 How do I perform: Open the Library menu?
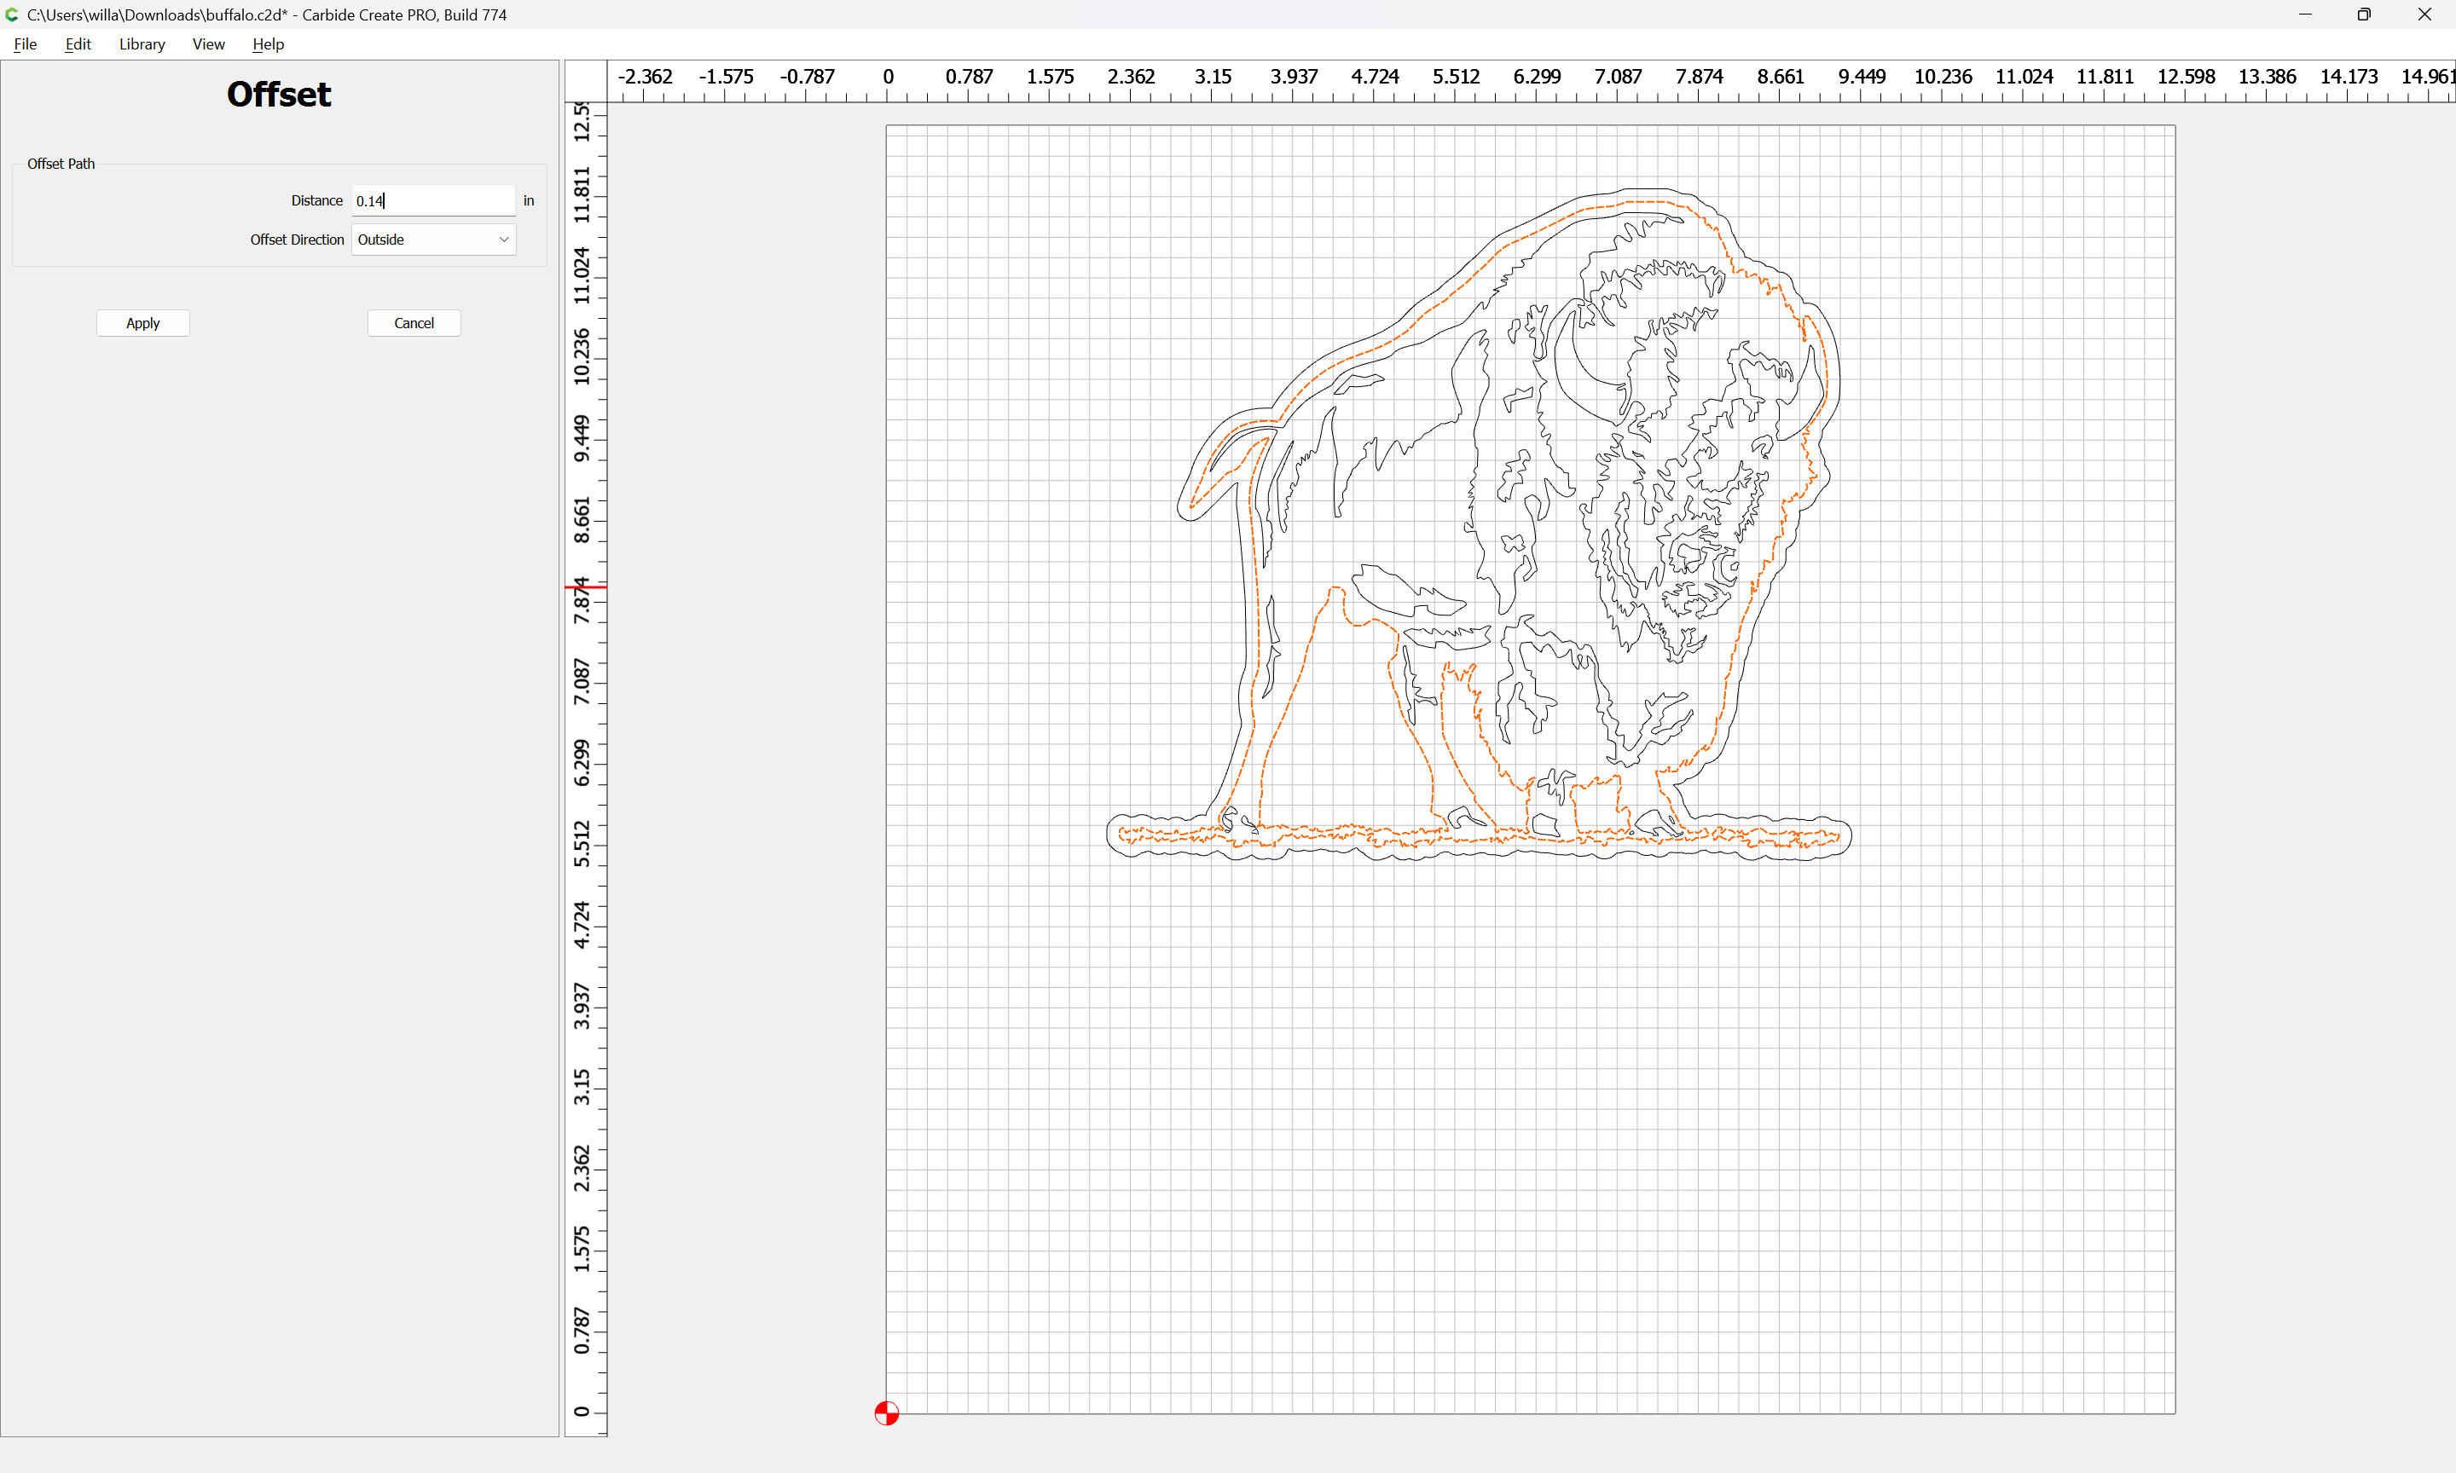pos(142,43)
